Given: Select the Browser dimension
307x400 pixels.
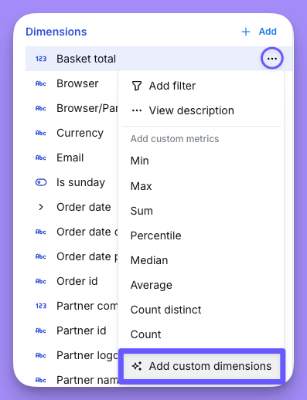Looking at the screenshot, I should click(77, 83).
